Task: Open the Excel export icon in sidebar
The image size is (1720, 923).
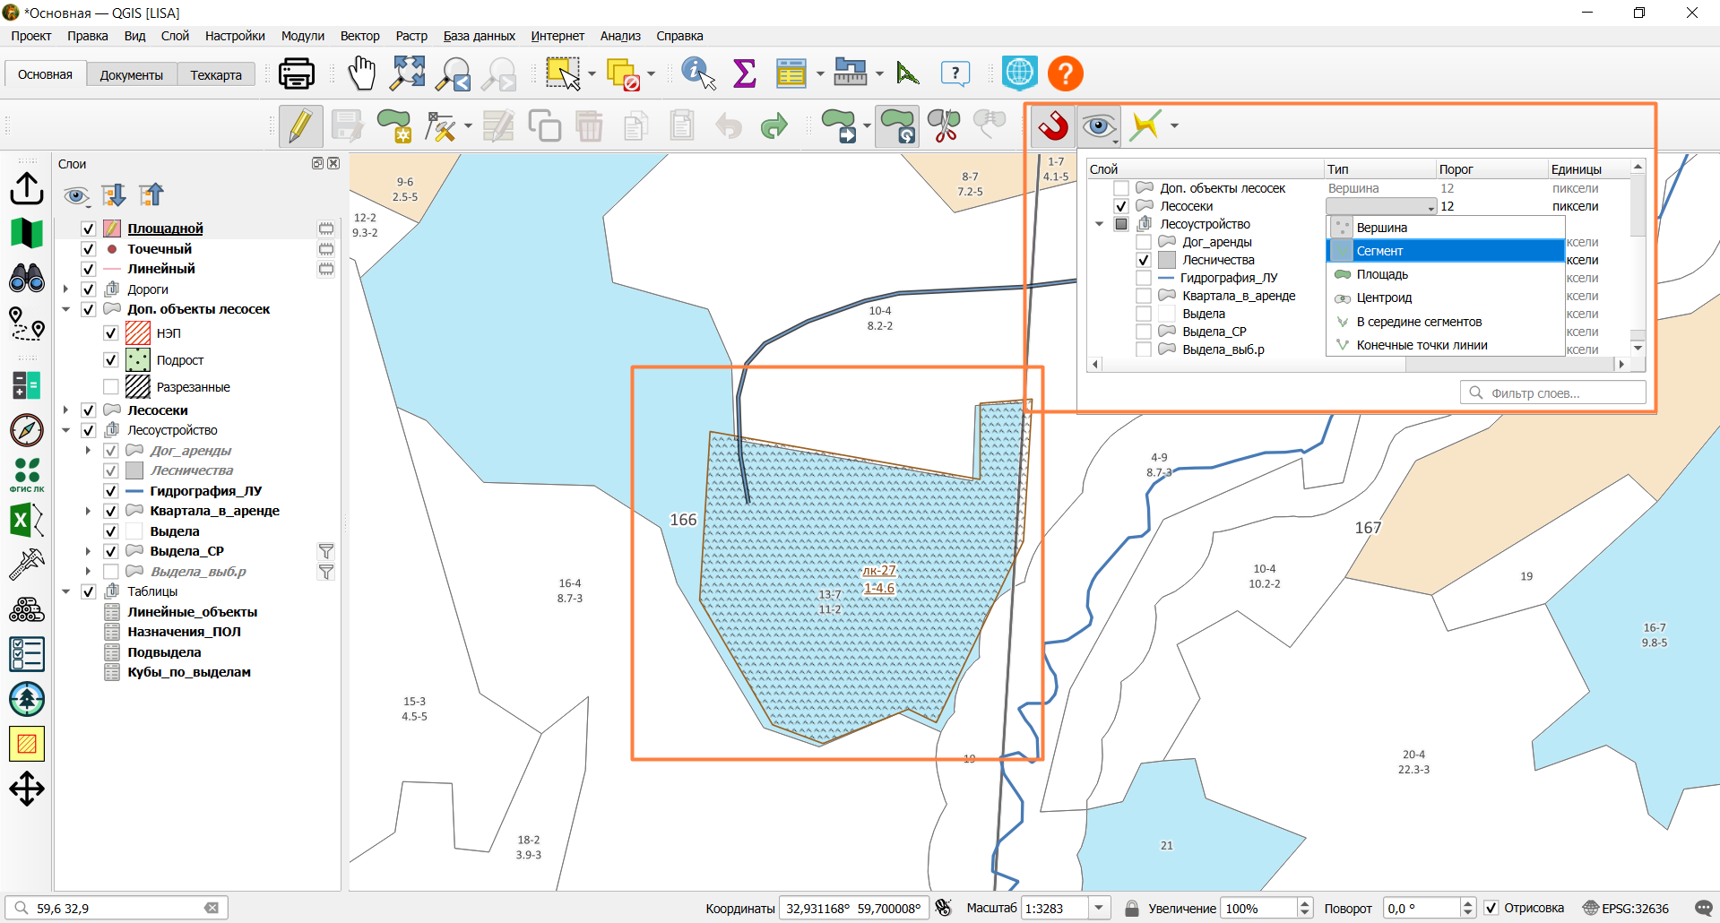Action: (x=26, y=521)
